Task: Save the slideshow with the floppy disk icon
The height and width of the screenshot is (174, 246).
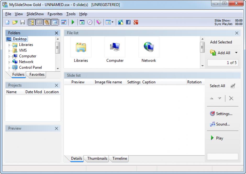Action: pyautogui.click(x=23, y=22)
